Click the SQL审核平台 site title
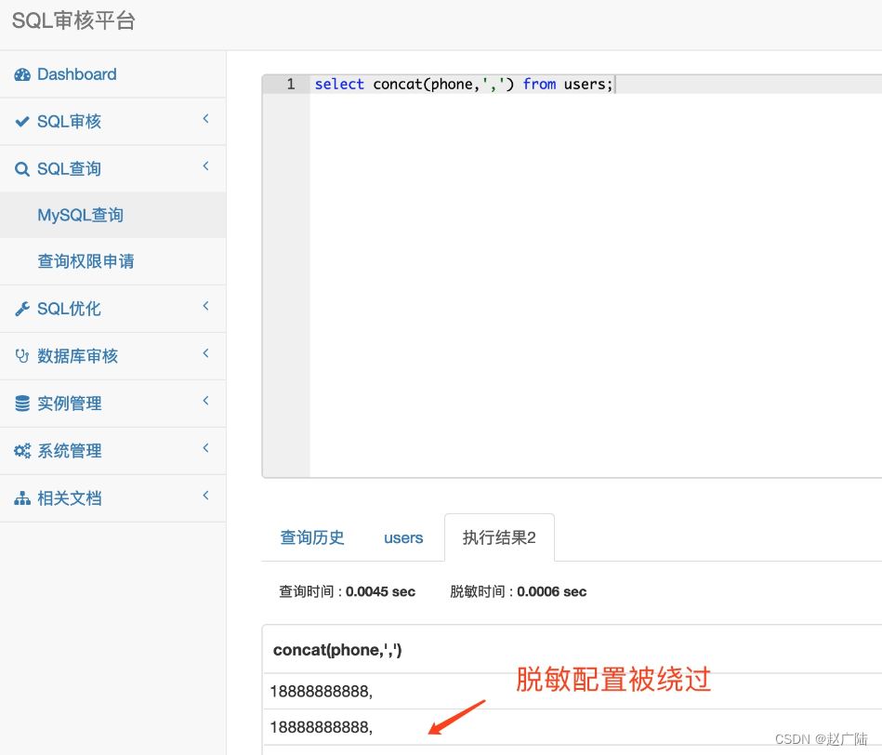 pos(73,20)
